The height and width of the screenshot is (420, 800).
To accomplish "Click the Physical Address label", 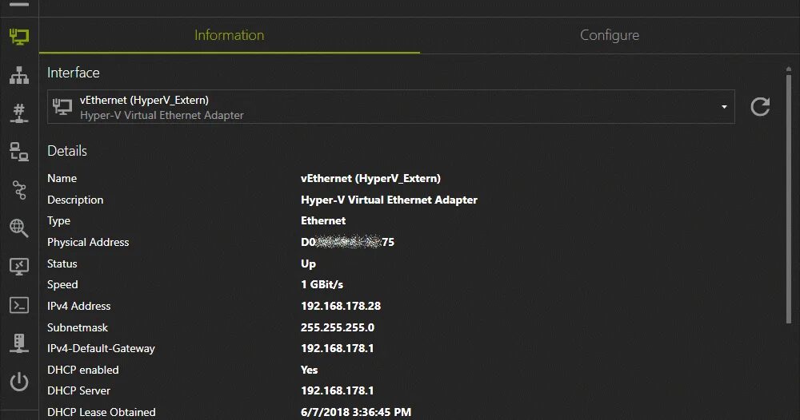I will coord(88,242).
